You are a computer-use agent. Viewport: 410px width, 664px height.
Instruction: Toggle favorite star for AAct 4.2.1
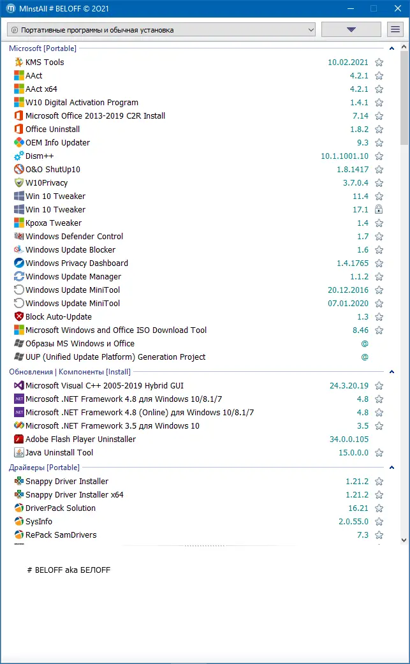[379, 76]
